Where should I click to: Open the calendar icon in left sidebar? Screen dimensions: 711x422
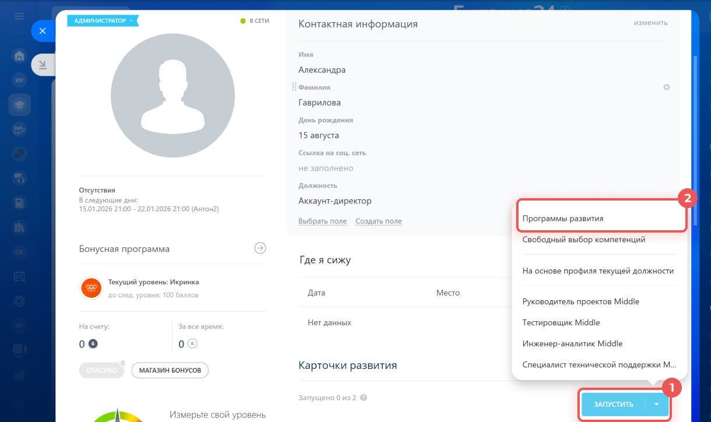(19, 276)
